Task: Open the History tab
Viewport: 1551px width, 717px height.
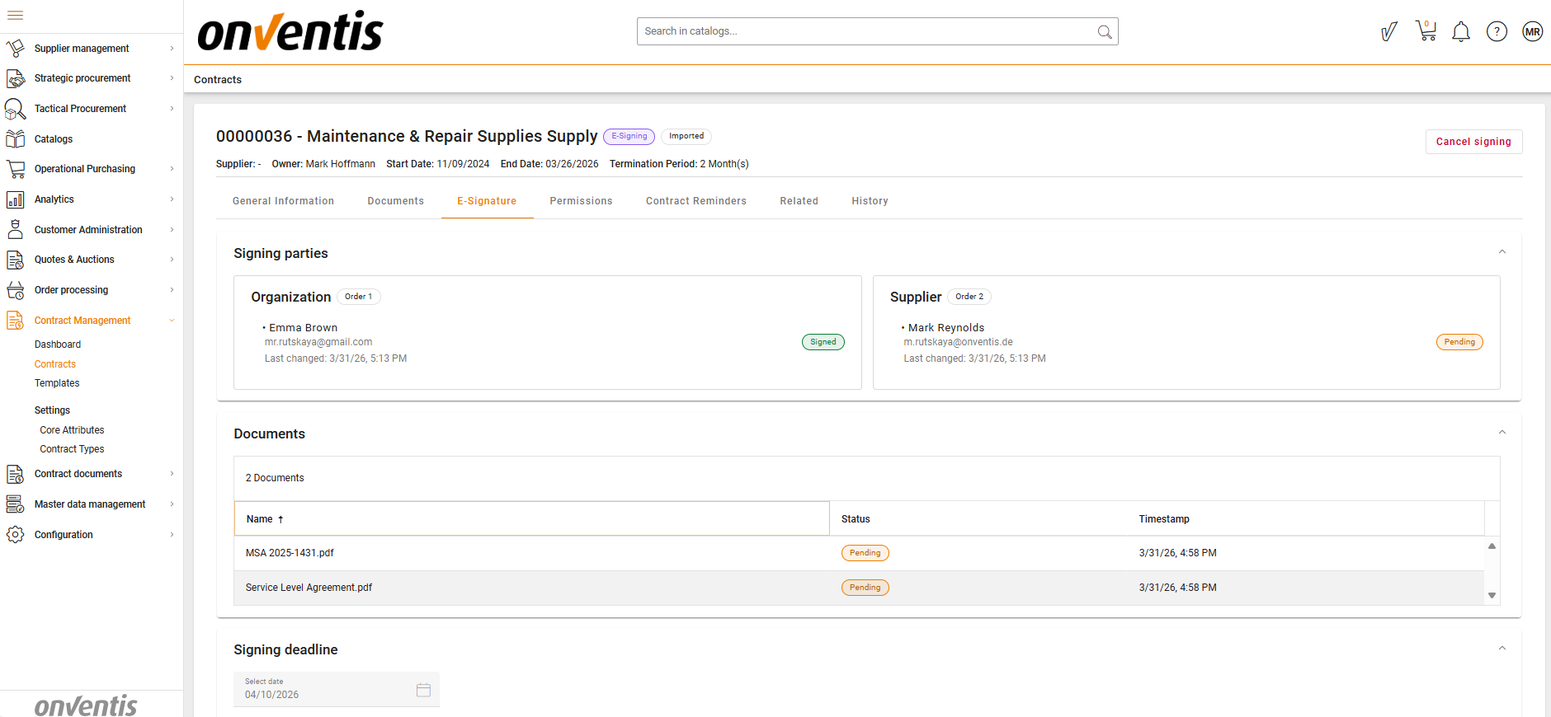Action: click(870, 201)
